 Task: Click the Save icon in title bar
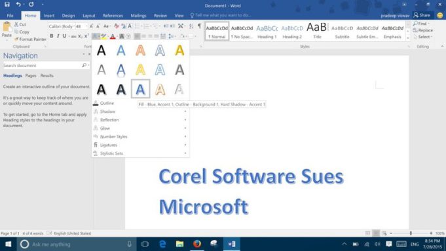pos(7,5)
